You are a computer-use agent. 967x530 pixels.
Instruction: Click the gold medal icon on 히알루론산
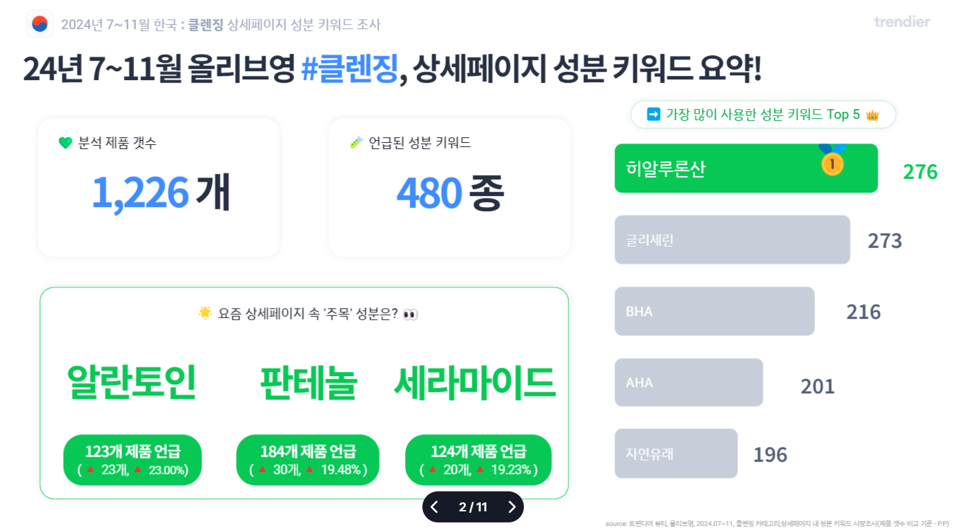[x=832, y=160]
